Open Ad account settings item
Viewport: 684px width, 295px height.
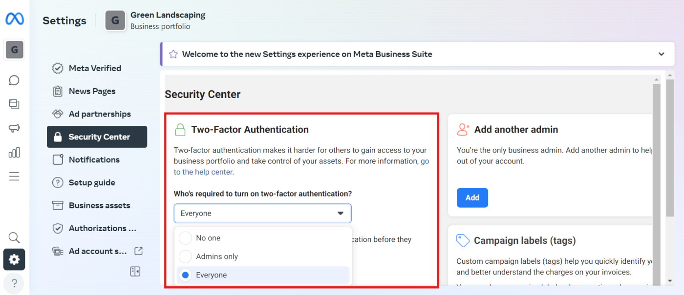97,251
